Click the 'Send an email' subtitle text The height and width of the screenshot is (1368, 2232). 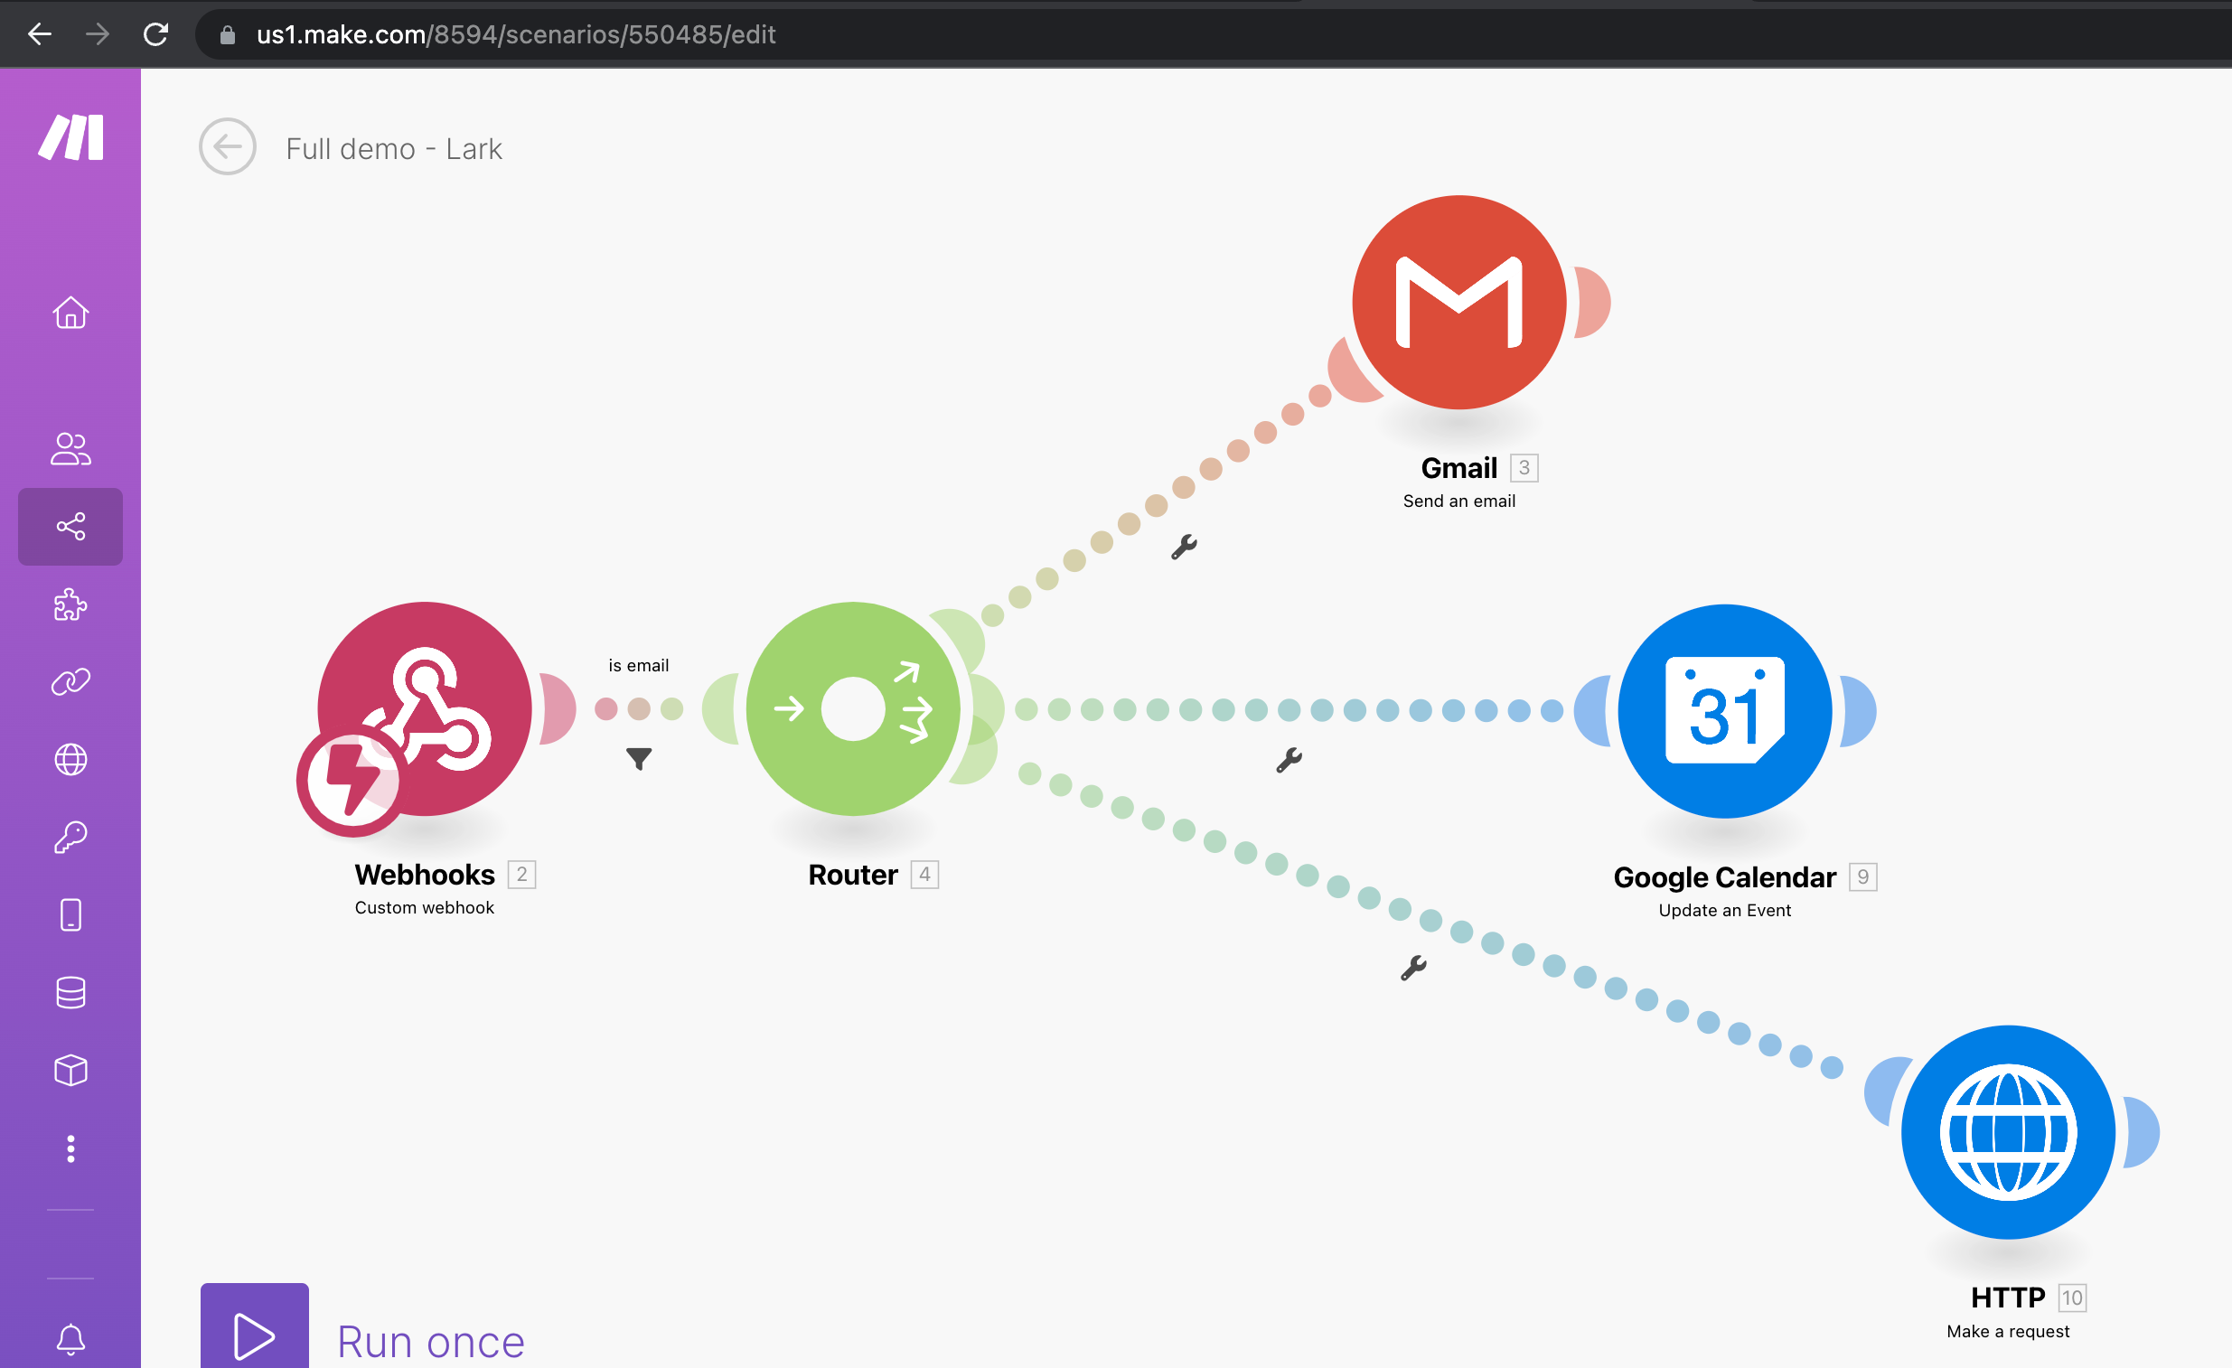(1459, 501)
